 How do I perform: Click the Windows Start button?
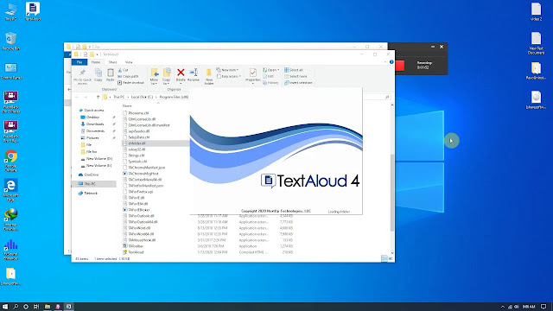tap(5, 307)
